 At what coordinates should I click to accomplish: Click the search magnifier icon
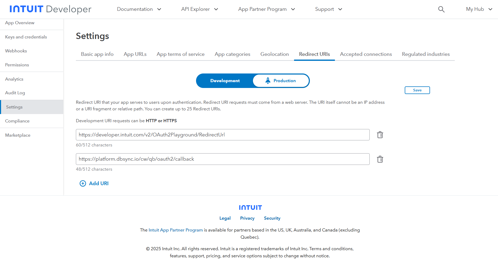point(441,9)
